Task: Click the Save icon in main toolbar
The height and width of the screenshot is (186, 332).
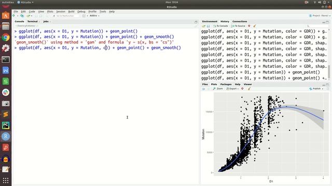Action: (36, 16)
